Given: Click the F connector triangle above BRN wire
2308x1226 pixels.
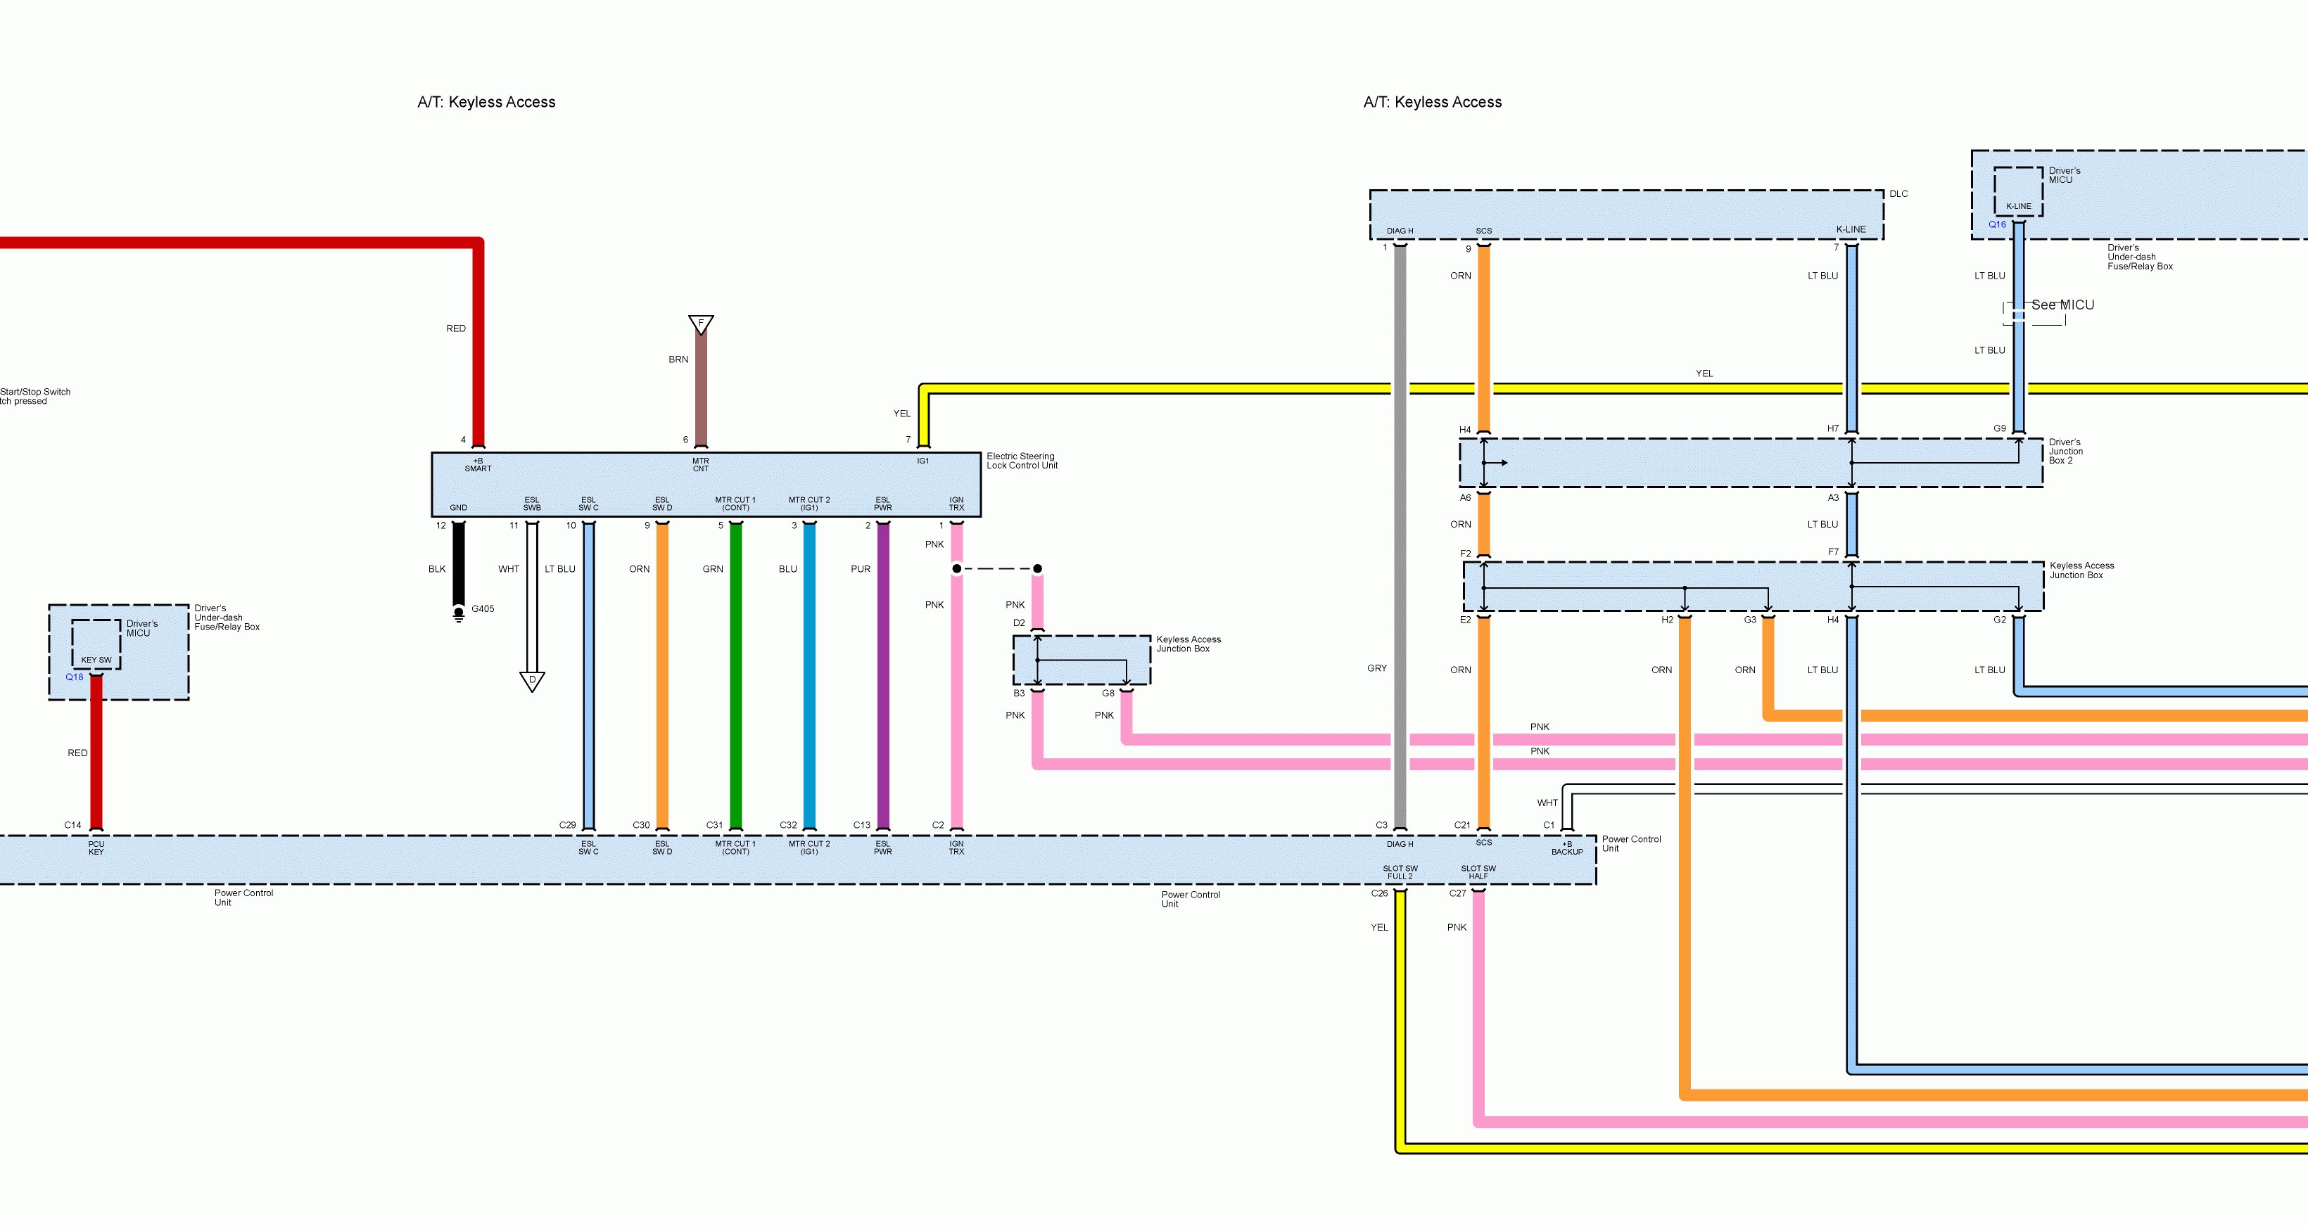Looking at the screenshot, I should pyautogui.click(x=701, y=324).
